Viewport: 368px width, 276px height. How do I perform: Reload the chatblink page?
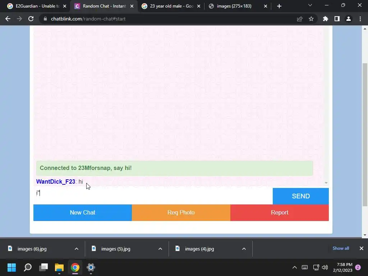pyautogui.click(x=31, y=19)
